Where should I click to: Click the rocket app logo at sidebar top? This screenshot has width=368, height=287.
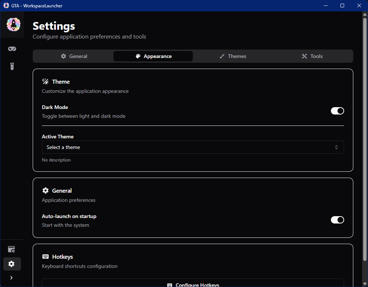[13, 24]
